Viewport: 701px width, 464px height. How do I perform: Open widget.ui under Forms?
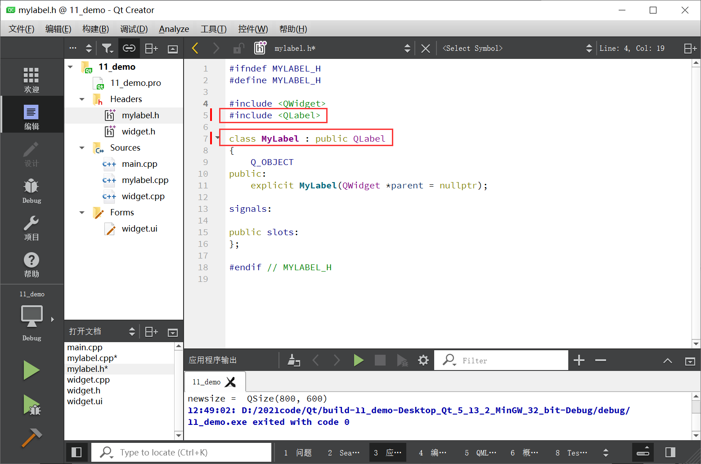coord(139,228)
